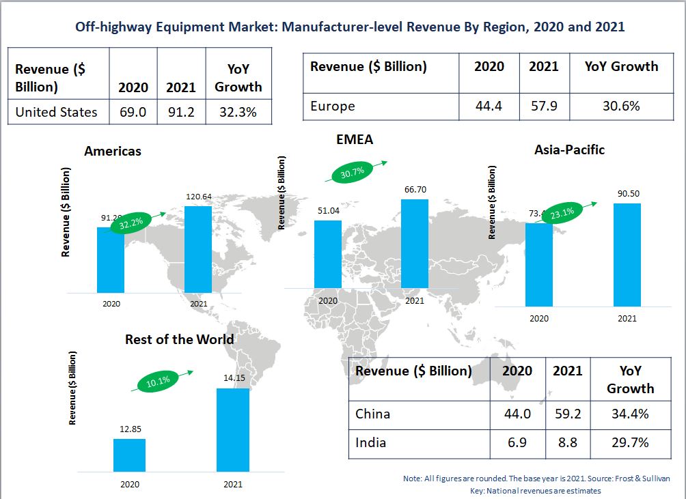Click the 'Rest of the World' heading

click(x=180, y=339)
